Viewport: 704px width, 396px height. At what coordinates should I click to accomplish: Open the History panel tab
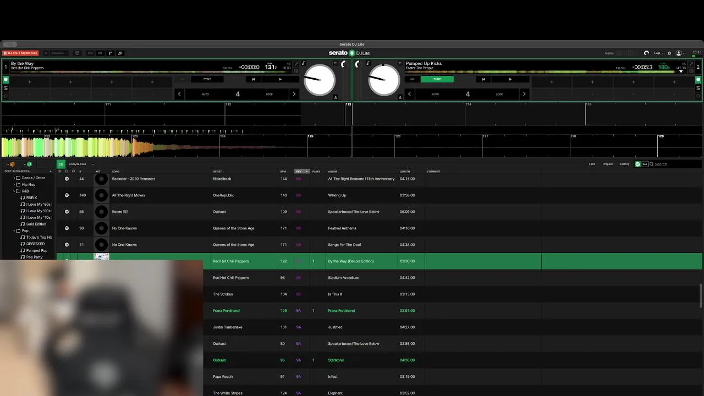point(625,164)
